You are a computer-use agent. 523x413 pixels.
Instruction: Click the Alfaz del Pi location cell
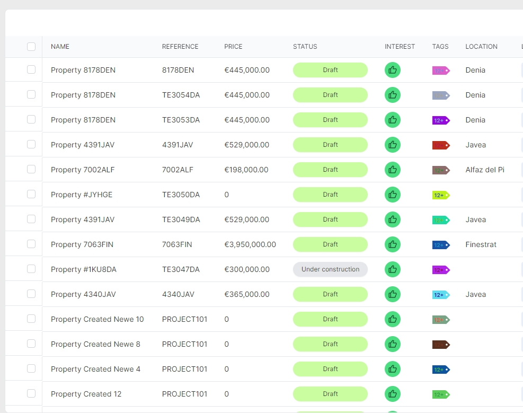[x=484, y=170]
